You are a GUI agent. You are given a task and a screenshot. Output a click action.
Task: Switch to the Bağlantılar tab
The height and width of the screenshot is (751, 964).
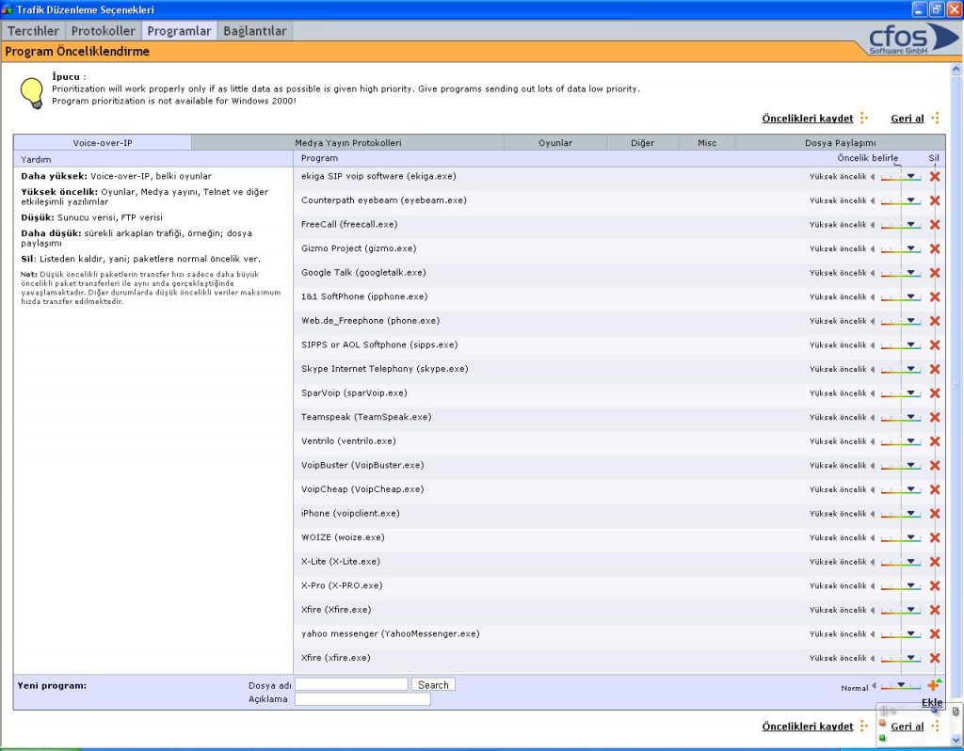coord(254,31)
